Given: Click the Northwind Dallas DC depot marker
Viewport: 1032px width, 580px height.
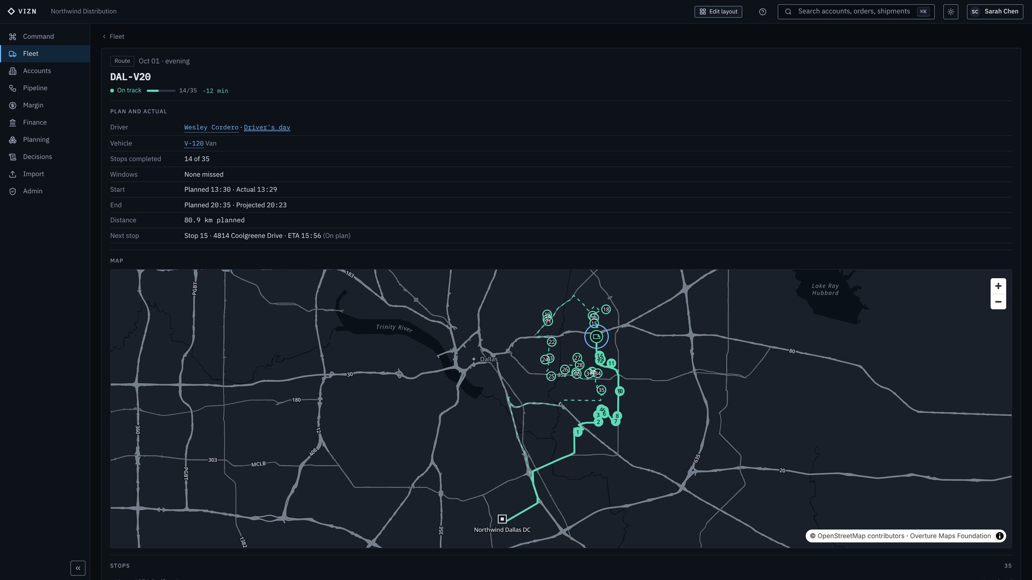Looking at the screenshot, I should (502, 519).
